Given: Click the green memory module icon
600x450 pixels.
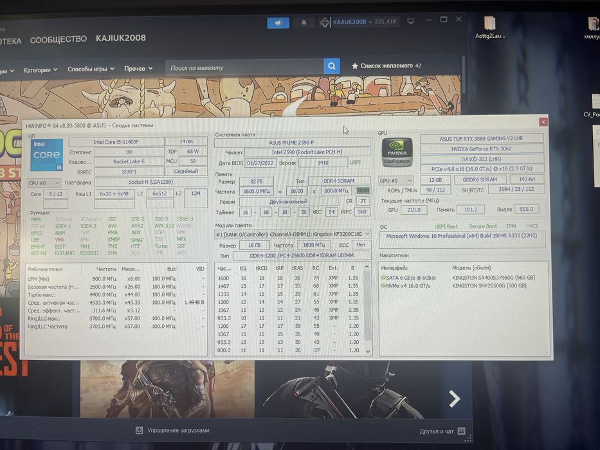Looking at the screenshot, I should 363,190.
